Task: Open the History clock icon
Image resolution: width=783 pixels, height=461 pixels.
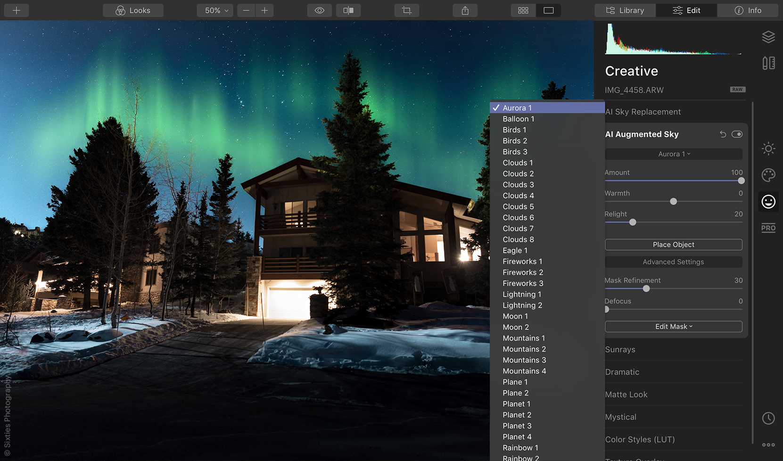Action: point(768,418)
